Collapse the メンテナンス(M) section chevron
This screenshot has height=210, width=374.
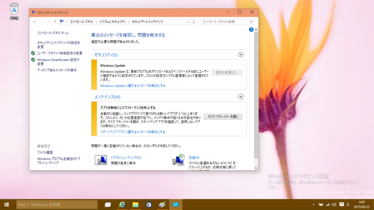tap(241, 97)
